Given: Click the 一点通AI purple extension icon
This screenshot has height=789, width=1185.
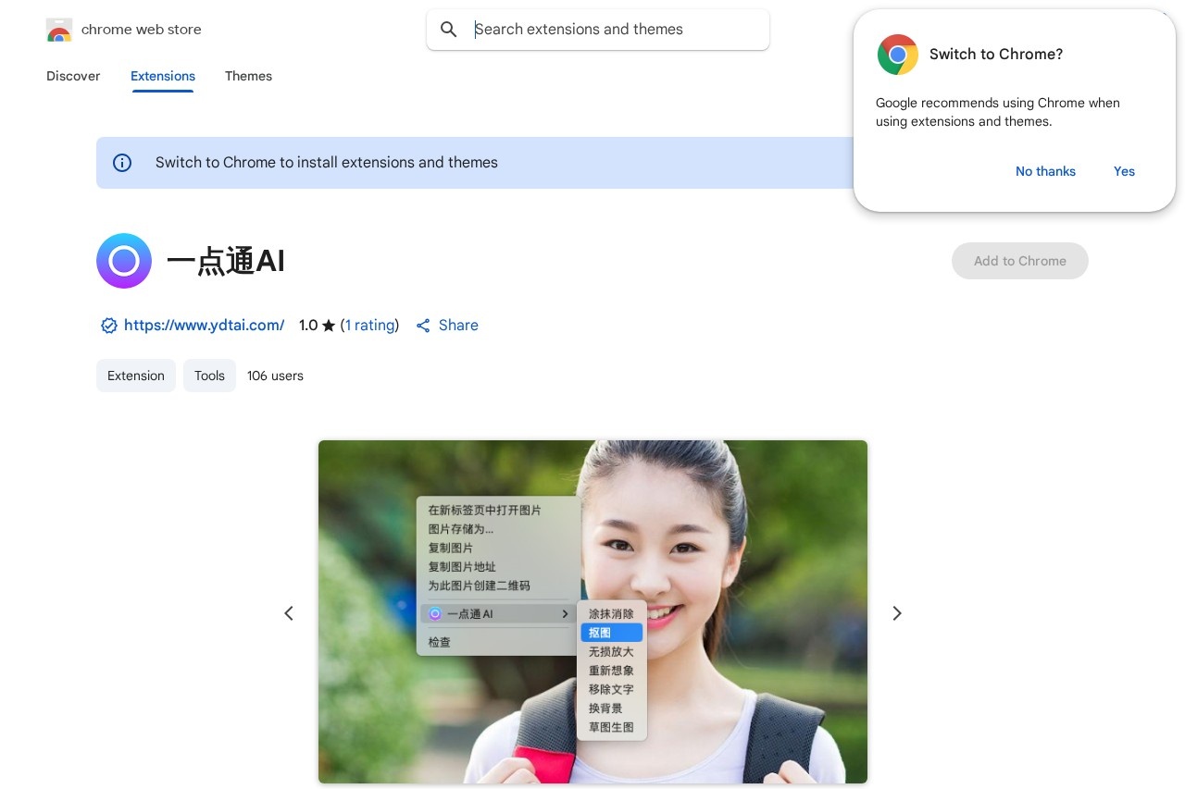Looking at the screenshot, I should pyautogui.click(x=124, y=261).
